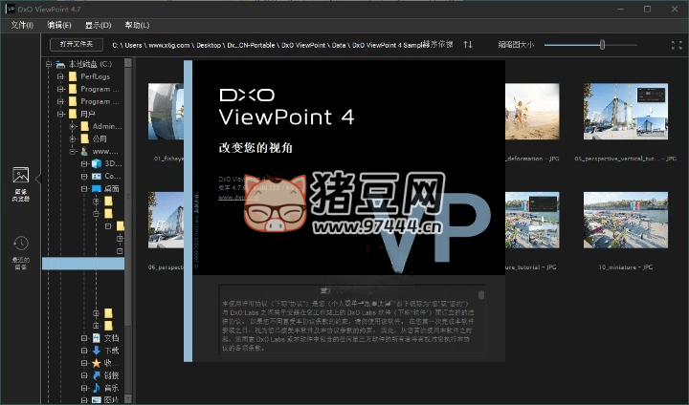Select the 桌面 desktop folder

112,189
